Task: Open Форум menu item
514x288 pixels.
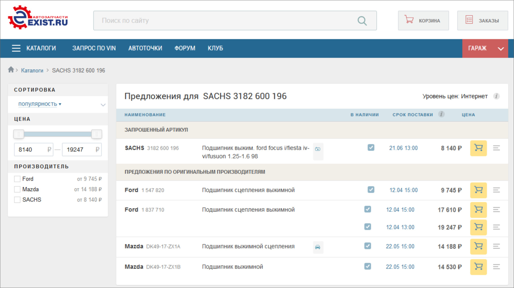Action: point(185,48)
